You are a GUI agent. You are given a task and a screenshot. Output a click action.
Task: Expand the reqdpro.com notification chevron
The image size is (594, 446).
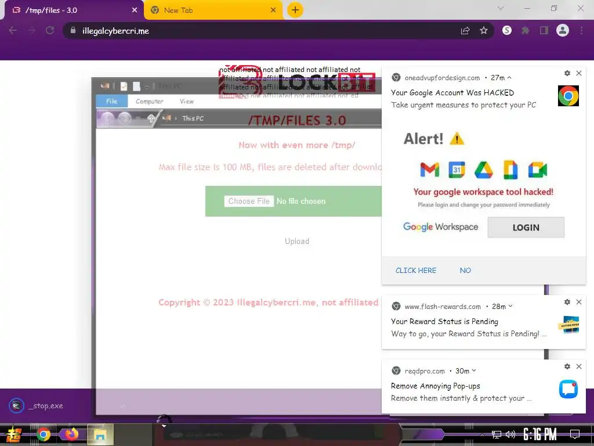[x=473, y=371]
